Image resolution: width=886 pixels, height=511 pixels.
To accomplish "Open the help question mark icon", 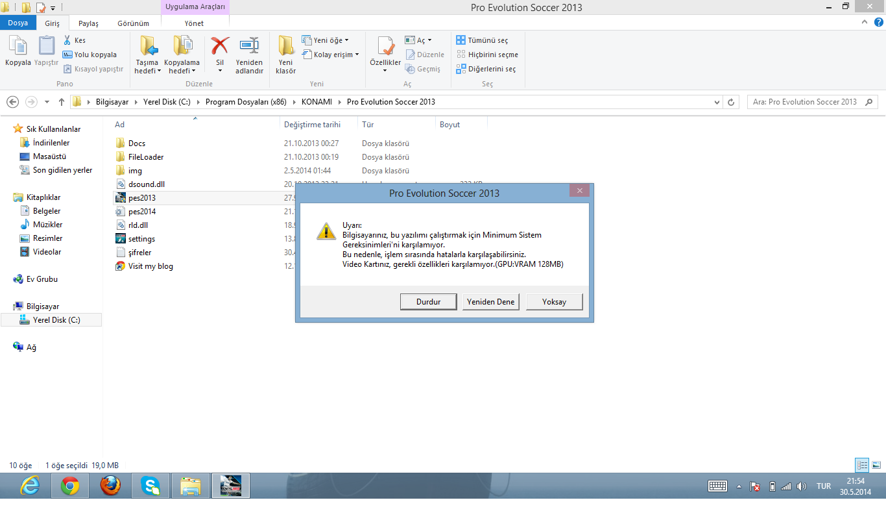I will [x=878, y=22].
